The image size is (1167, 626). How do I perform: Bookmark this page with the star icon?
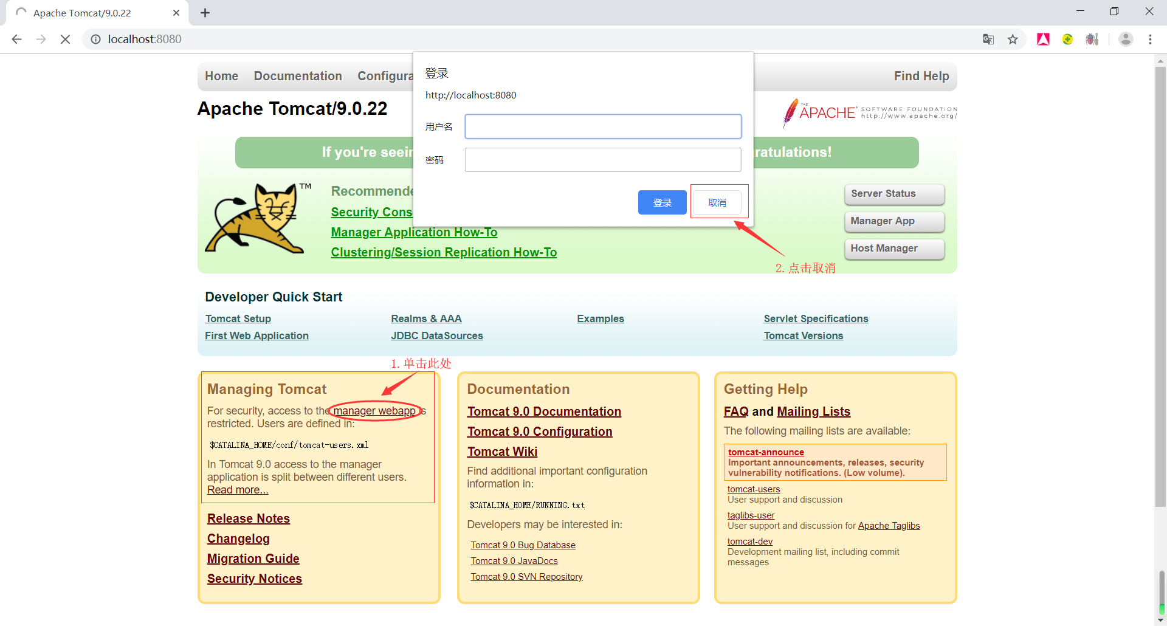(x=1013, y=39)
